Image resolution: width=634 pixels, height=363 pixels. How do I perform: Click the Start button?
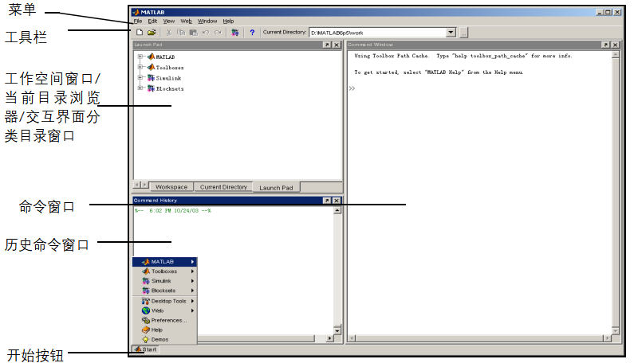(146, 349)
